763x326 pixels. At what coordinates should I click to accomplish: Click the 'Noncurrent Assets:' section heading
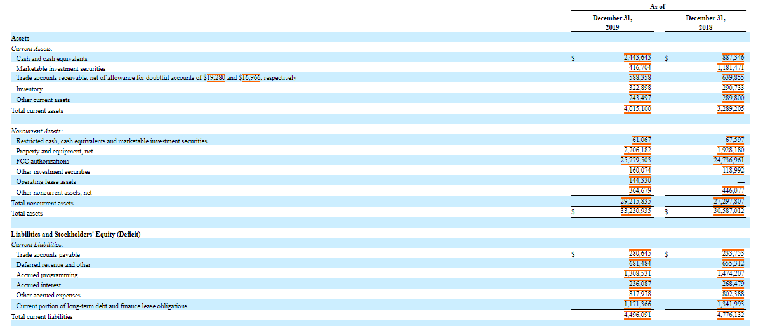(x=37, y=131)
